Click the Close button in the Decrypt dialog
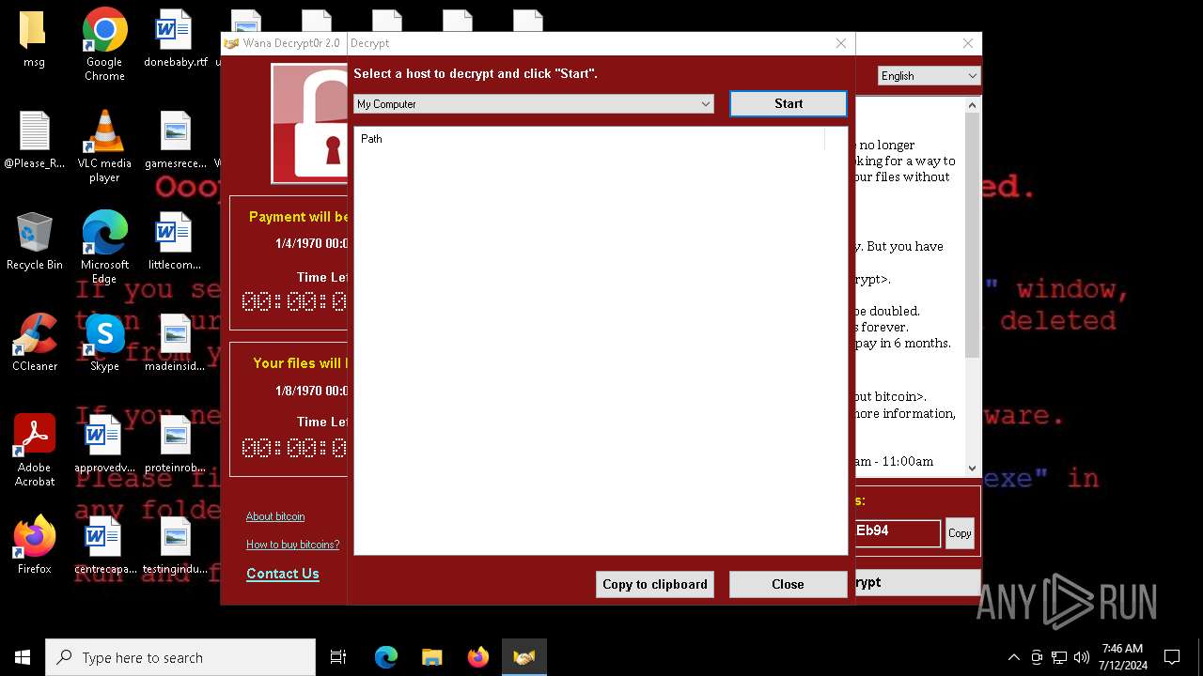Viewport: 1203px width, 676px height. (788, 584)
